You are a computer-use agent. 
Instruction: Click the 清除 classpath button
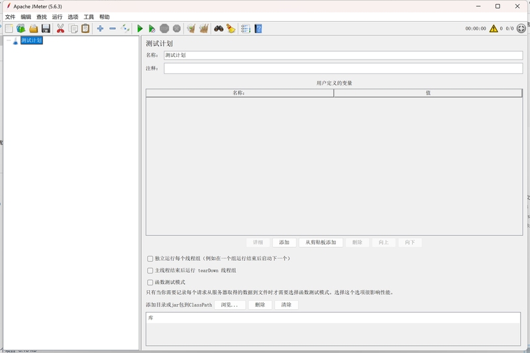(286, 305)
